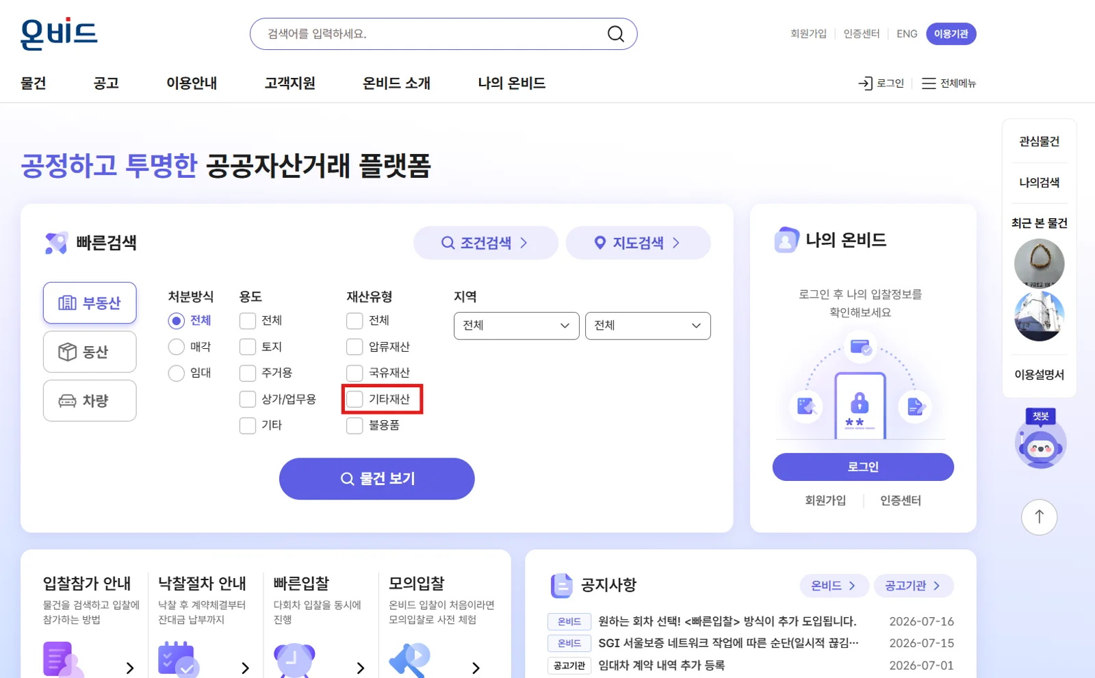The image size is (1095, 678).
Task: Open the 공고기관 notices link
Action: click(914, 586)
